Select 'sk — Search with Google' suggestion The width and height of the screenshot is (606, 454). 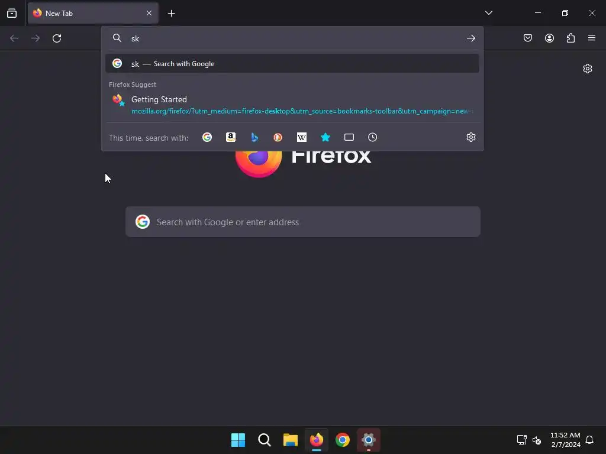point(292,64)
